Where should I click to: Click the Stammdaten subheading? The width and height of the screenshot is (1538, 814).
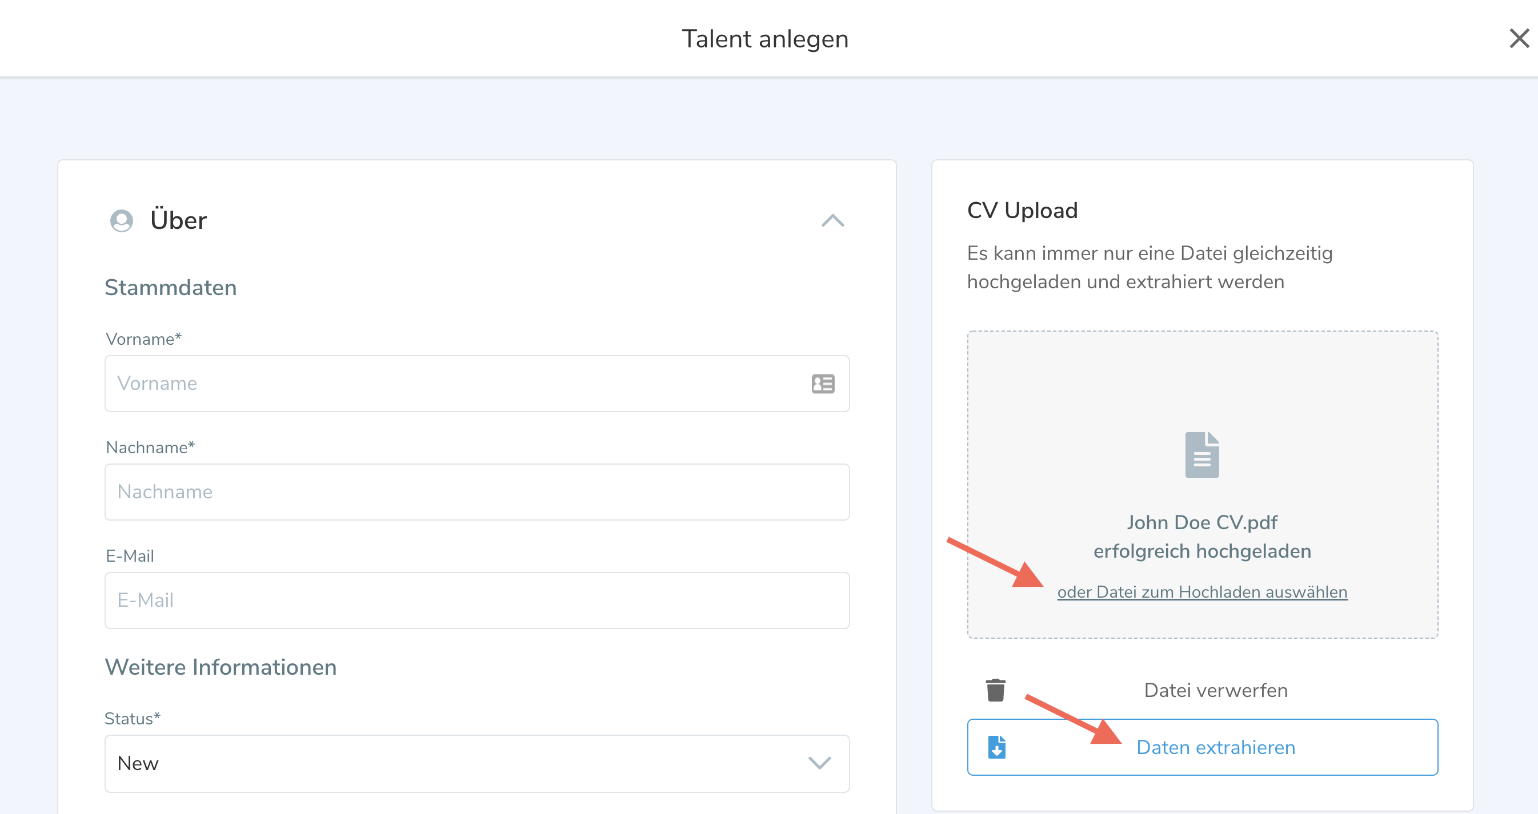(171, 288)
